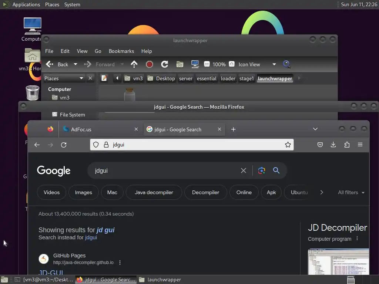Close the jdgui Google Search tab
This screenshot has width=379, height=284.
click(x=219, y=129)
